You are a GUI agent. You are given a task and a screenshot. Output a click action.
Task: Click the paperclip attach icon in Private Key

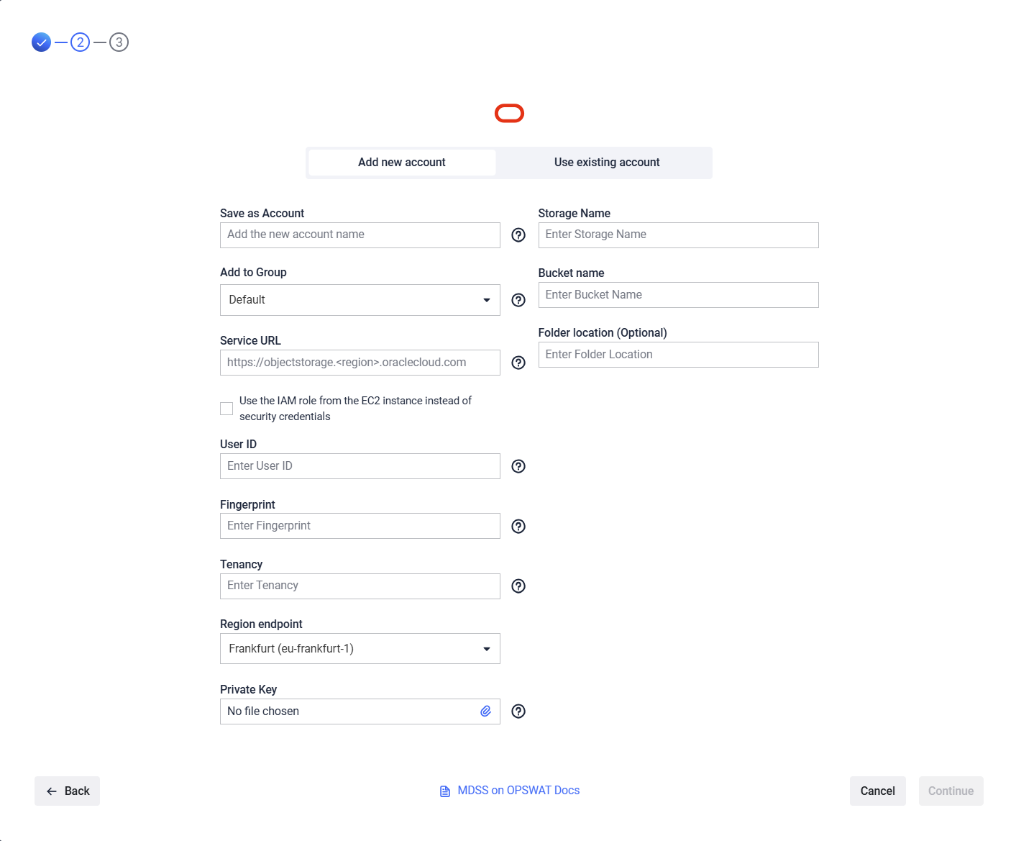(486, 712)
